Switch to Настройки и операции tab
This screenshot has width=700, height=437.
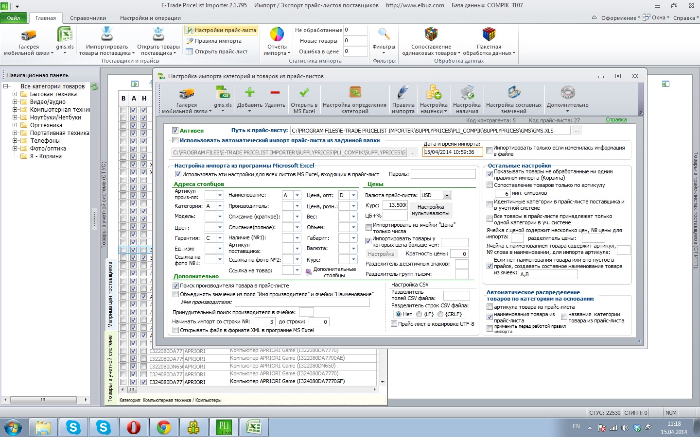[x=150, y=18]
